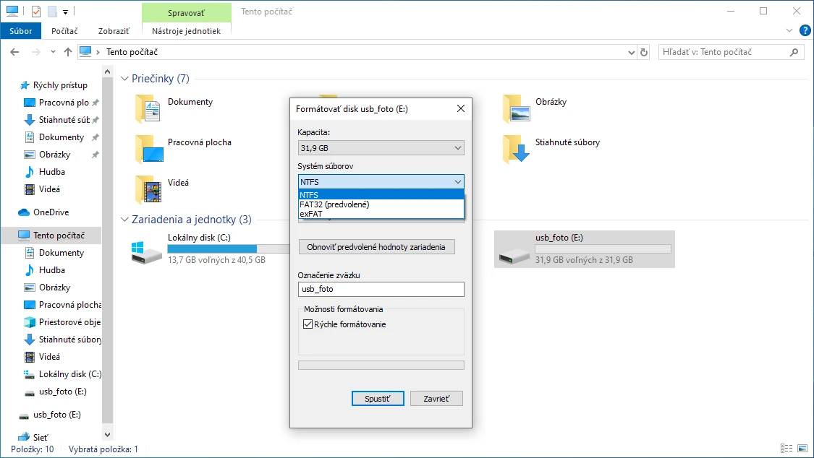The height and width of the screenshot is (458, 814).
Task: Select Lokálny disk (C:) drive icon
Action: 146,252
